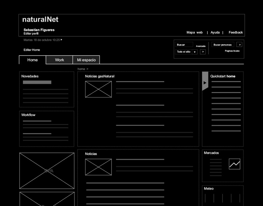Viewport: 263px width, 206px height.
Task: Switch to the Work tab
Action: pos(59,60)
